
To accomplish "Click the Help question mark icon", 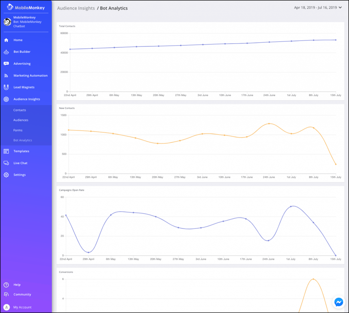I will [x=6, y=285].
